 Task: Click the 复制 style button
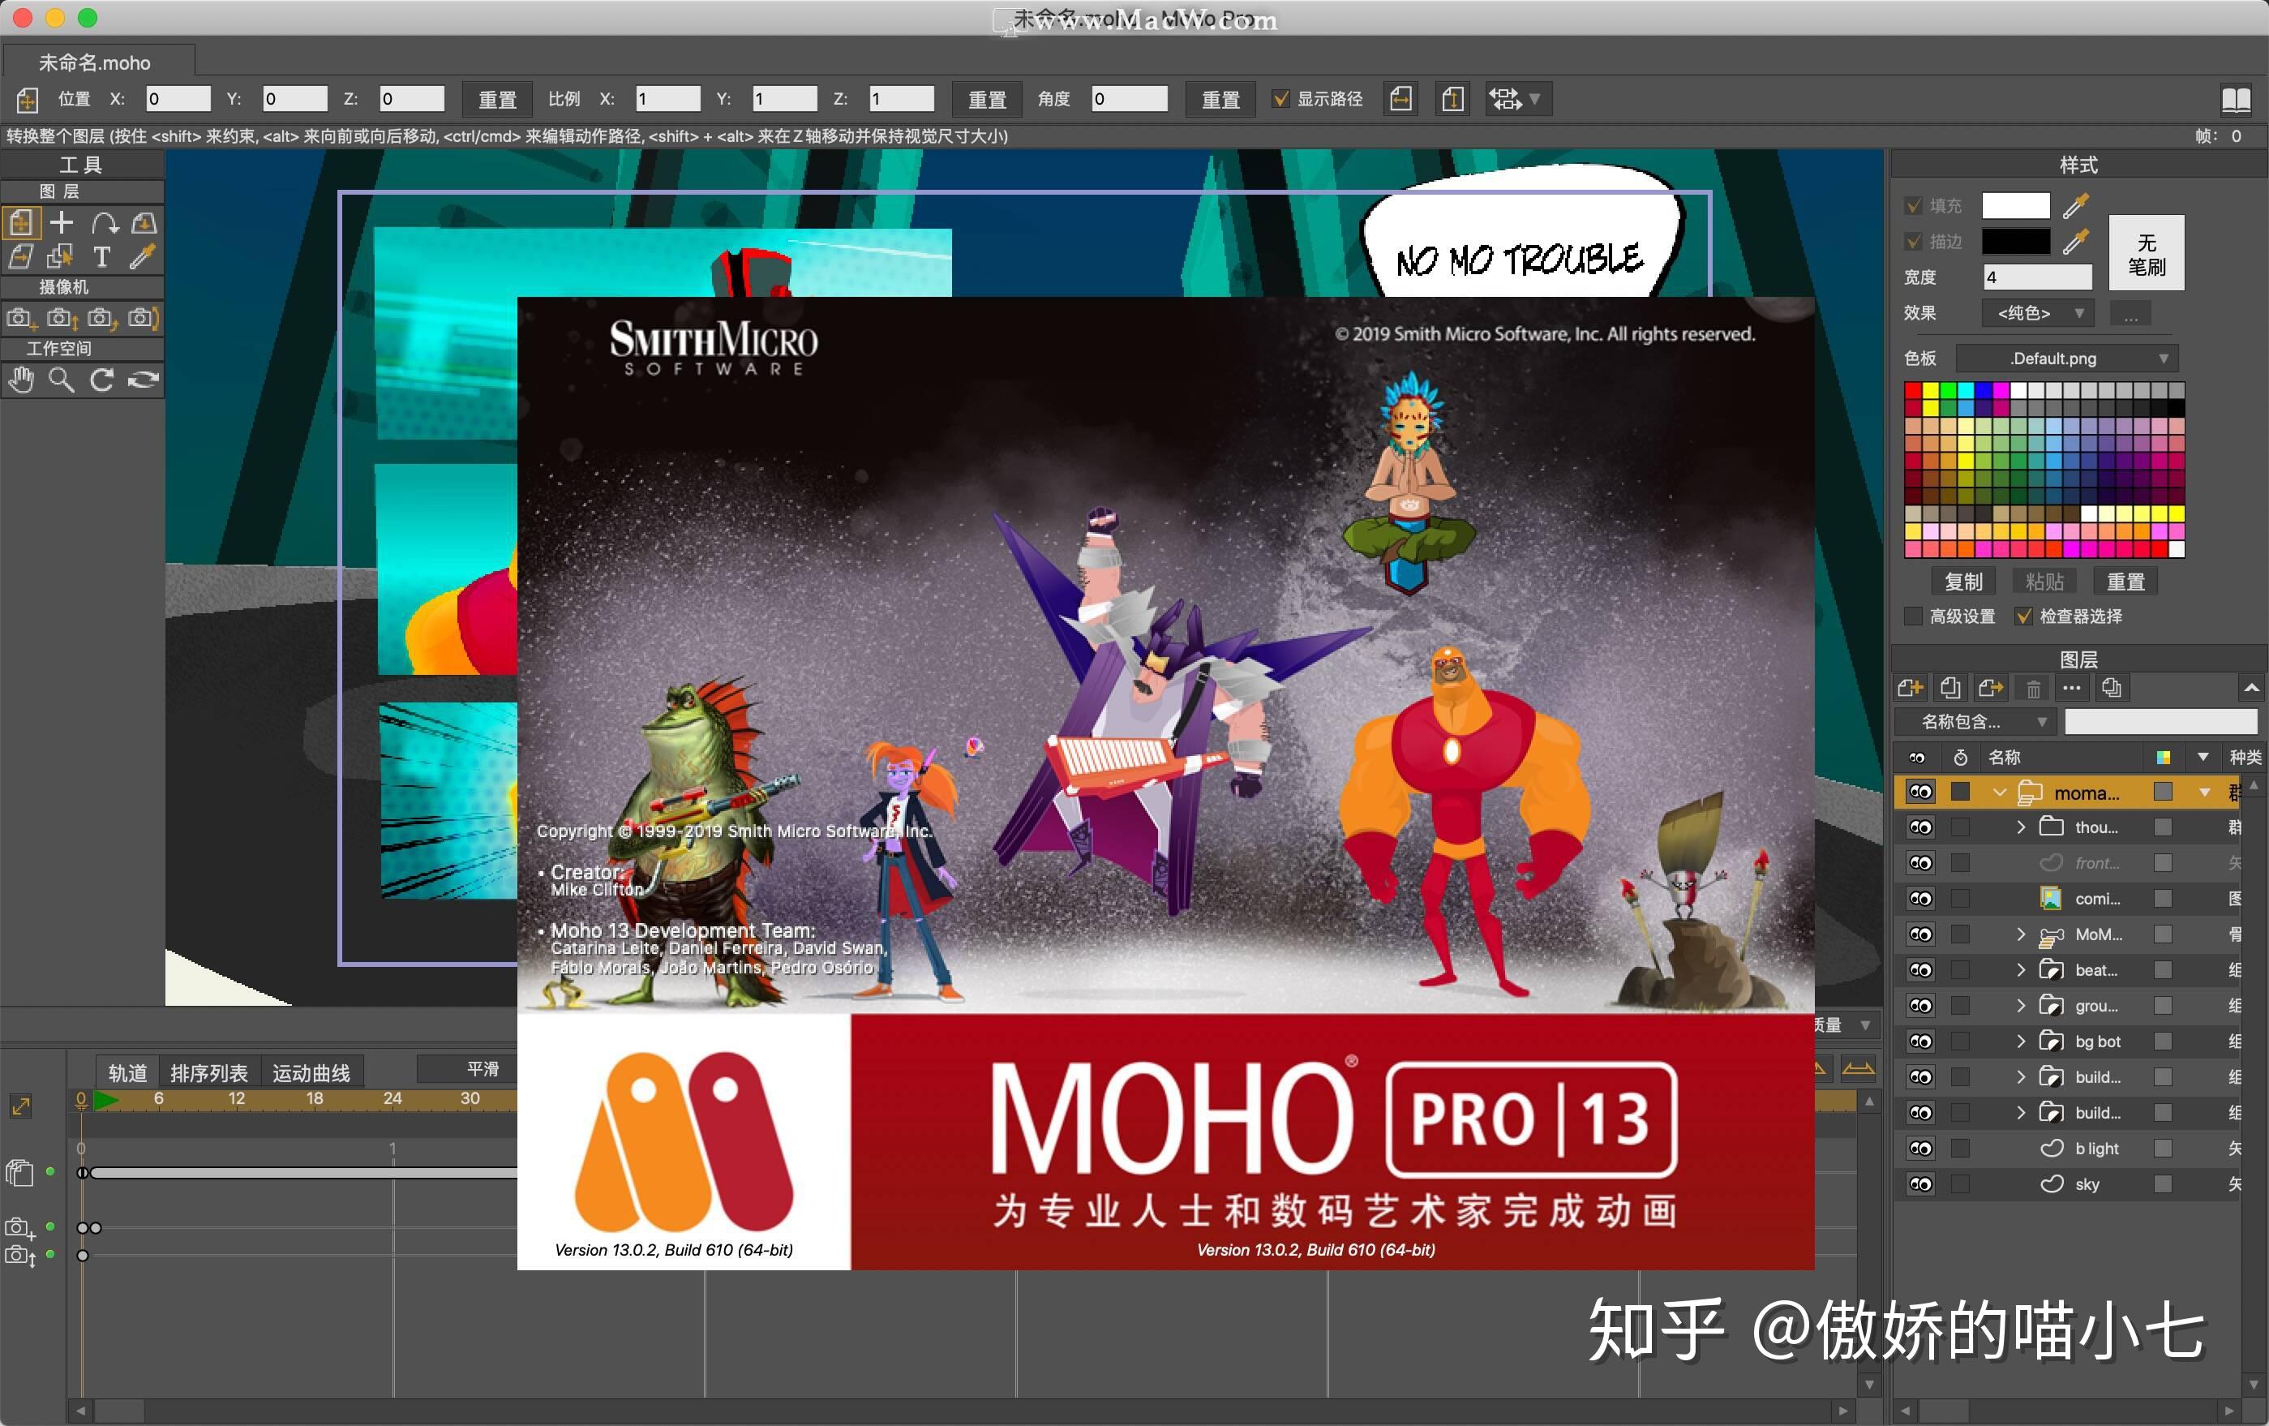pos(1964,582)
